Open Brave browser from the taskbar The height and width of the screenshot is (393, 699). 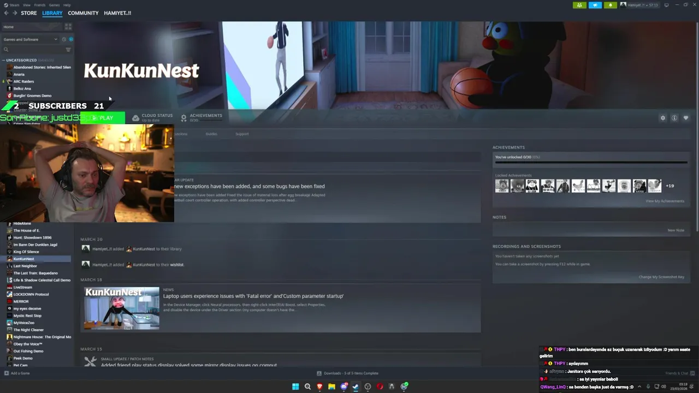pos(319,386)
